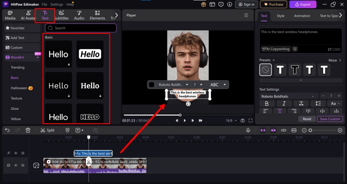
Task: Open the floating text color swatch
Action: click(151, 85)
